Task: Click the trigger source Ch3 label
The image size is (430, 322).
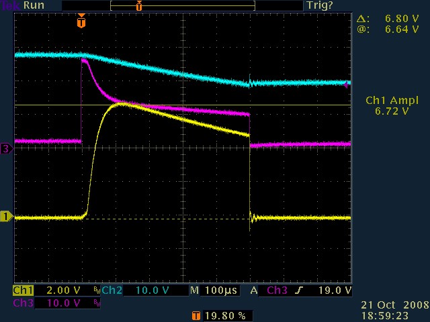Action: [x=276, y=290]
